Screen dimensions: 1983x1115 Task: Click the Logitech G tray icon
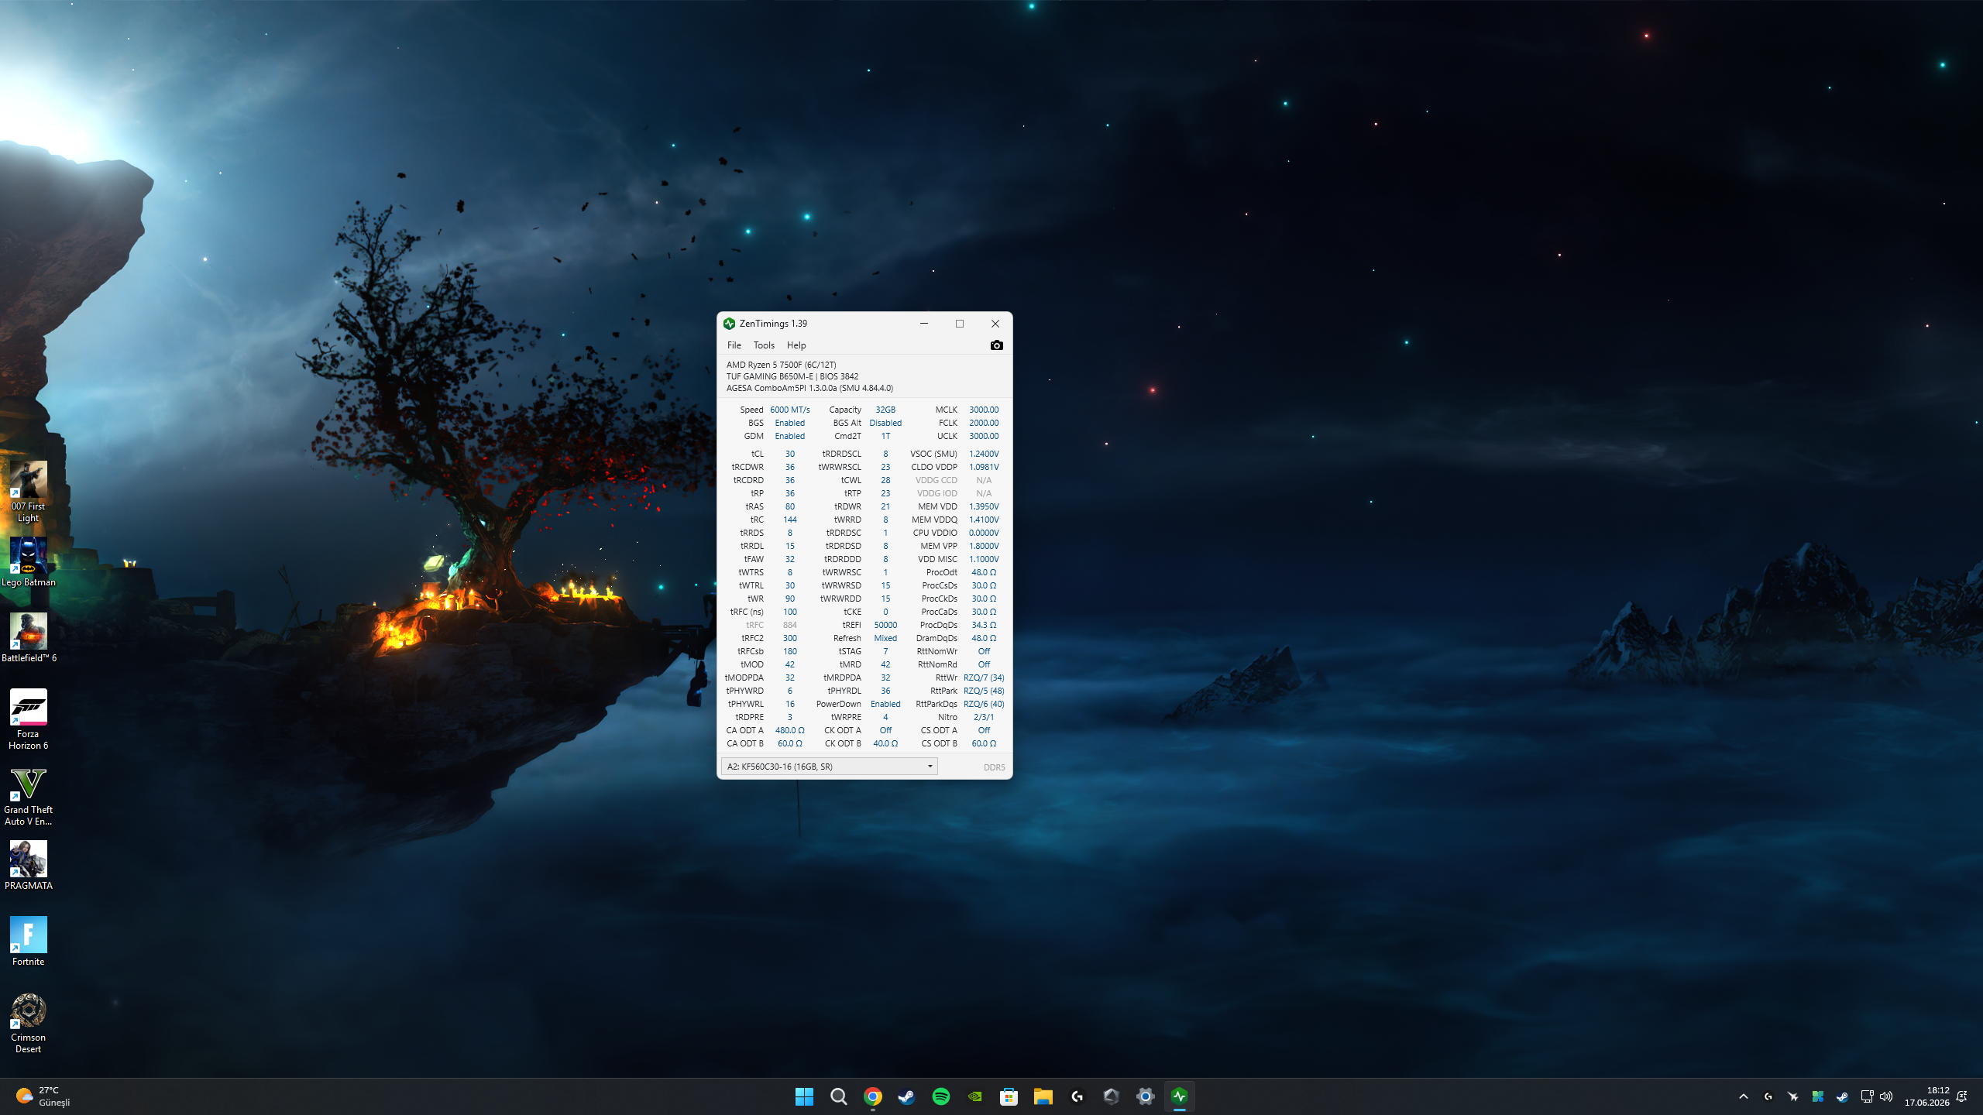point(1768,1096)
